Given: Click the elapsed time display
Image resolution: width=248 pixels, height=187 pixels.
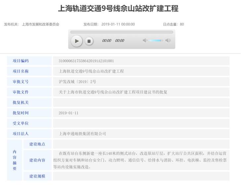Looking at the screenshot, I should [x=106, y=41].
